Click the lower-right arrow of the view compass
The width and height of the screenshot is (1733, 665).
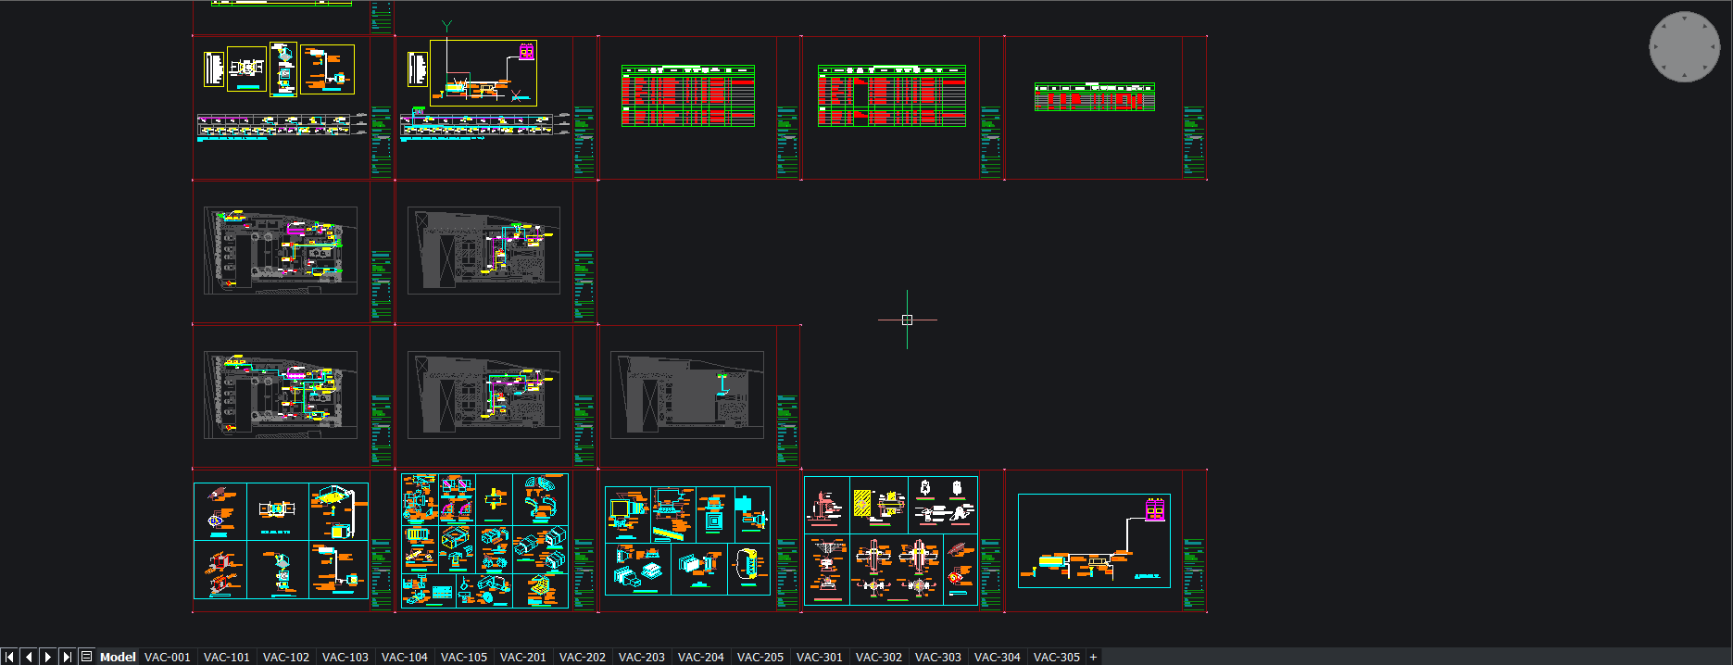[1705, 67]
